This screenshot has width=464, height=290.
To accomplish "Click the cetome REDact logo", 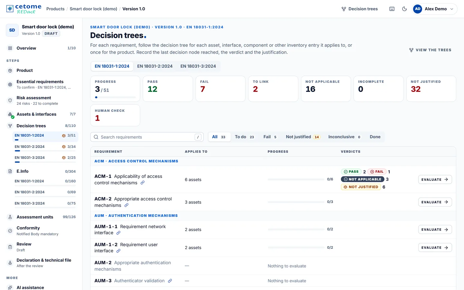I will click(24, 9).
